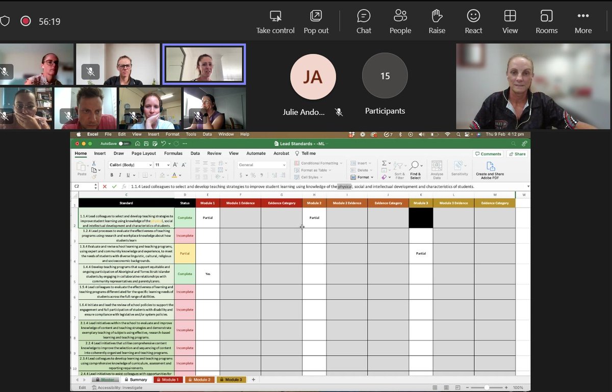Click the Apple menu icon
The width and height of the screenshot is (612, 392).
(79, 134)
